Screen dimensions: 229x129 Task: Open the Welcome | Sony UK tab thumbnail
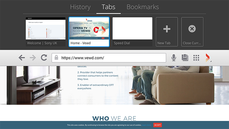pos(46,32)
